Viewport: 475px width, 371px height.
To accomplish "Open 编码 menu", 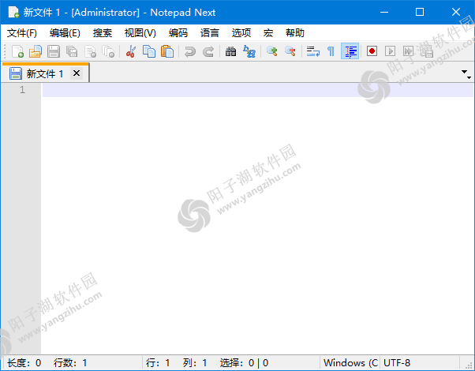I will pyautogui.click(x=178, y=32).
